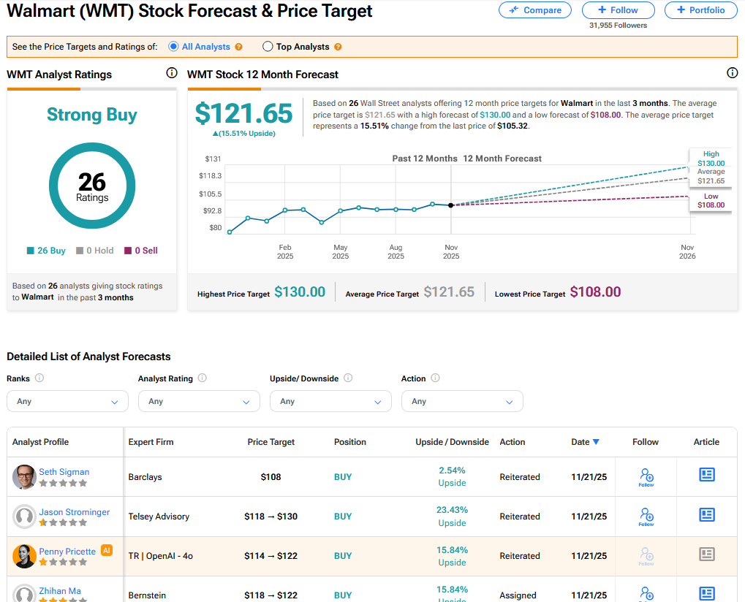
Task: Open Jason Strominger's article icon
Action: click(706, 515)
